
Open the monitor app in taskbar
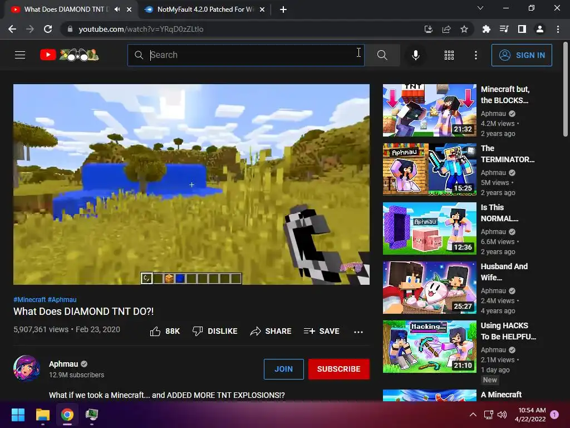92,415
